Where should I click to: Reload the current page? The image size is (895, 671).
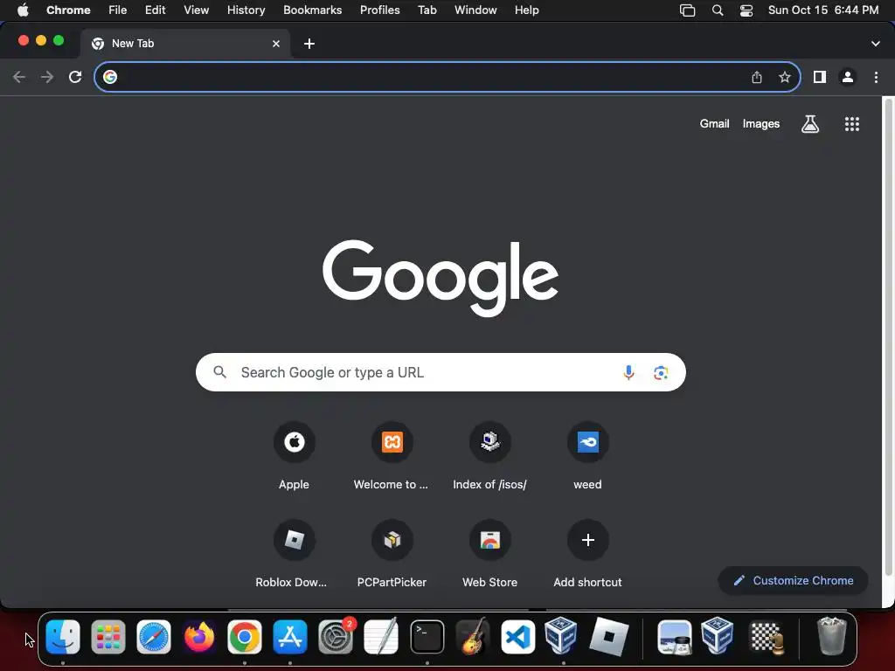click(75, 77)
